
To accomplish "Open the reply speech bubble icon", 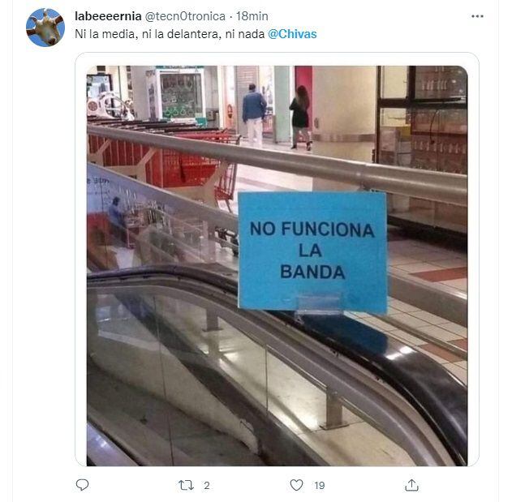I will [x=82, y=485].
